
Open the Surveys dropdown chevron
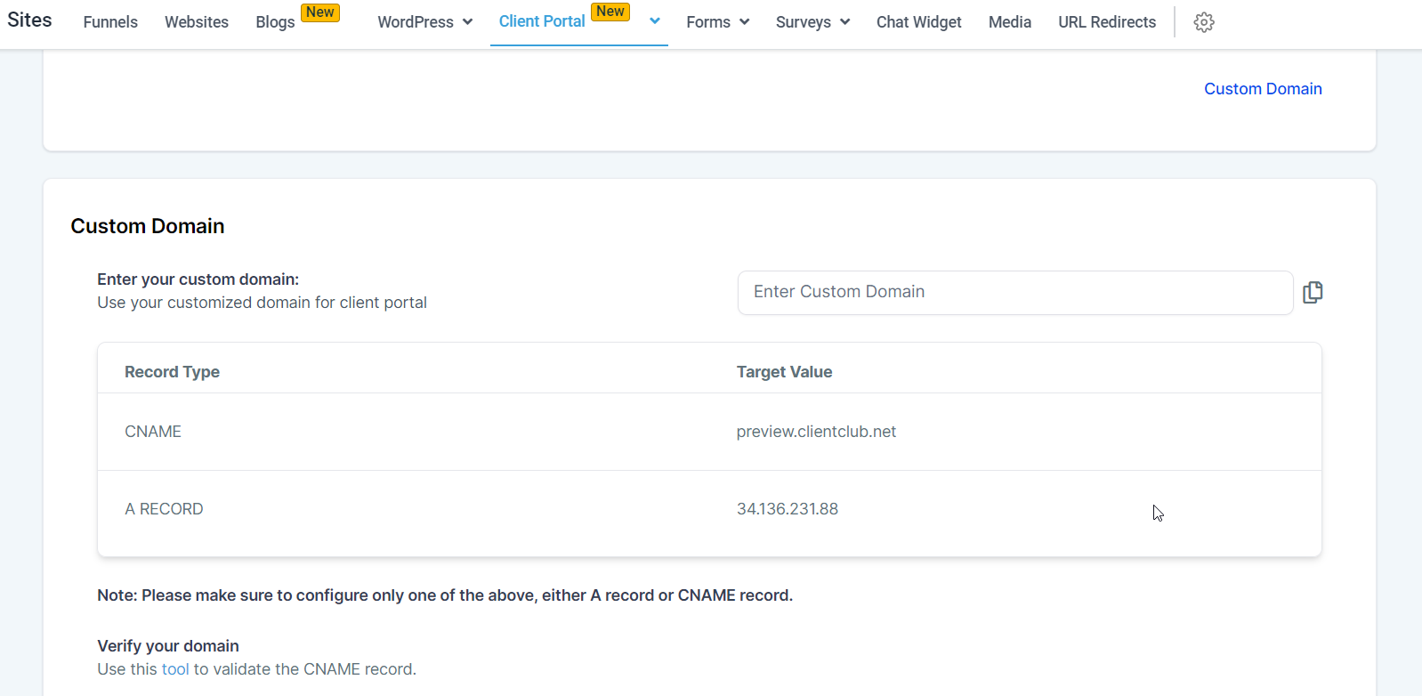(844, 22)
